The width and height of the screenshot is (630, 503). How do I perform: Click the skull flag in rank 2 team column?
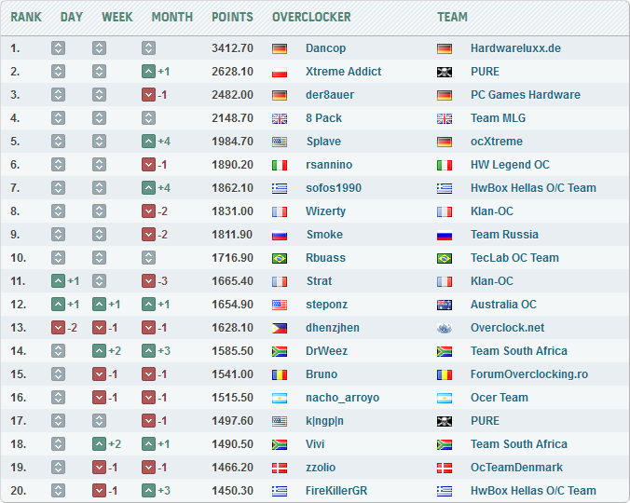[445, 73]
